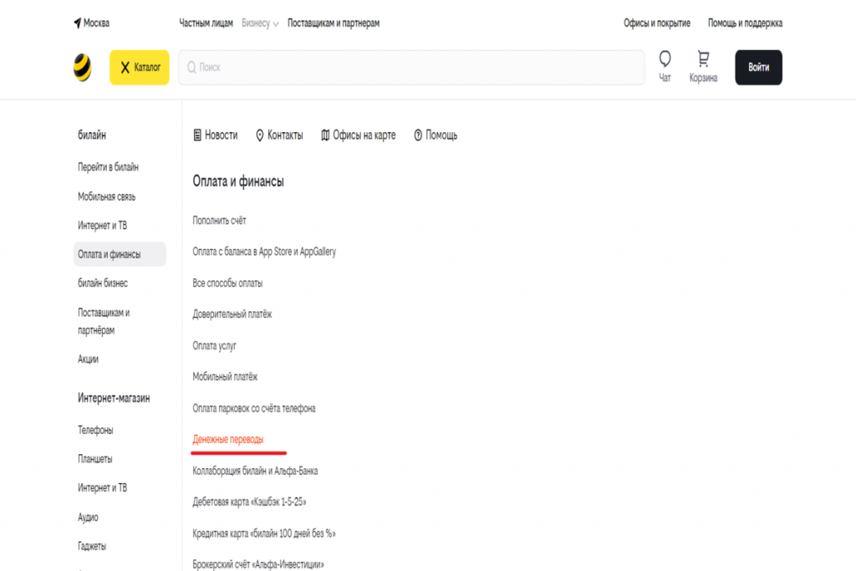Click the location arrow icon beside Москва
Image resolution: width=856 pixels, height=571 pixels.
(x=77, y=23)
